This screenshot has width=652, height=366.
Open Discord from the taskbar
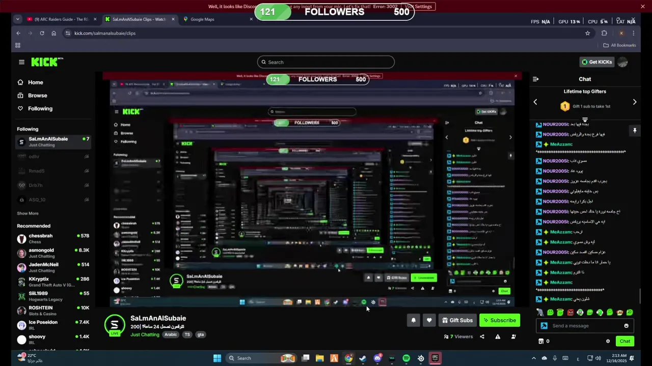click(377, 358)
